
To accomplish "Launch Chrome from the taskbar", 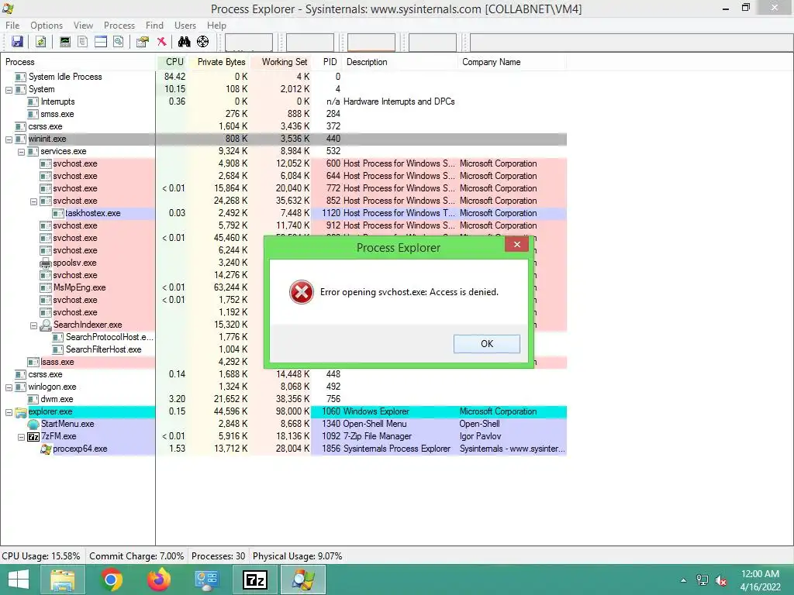I will [111, 580].
